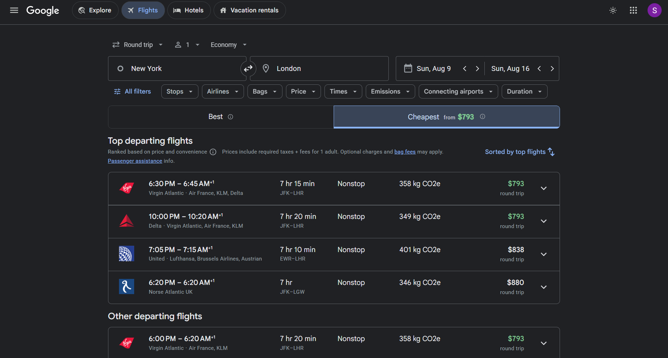Switch to the Flights tab
The image size is (668, 358).
[x=143, y=10]
